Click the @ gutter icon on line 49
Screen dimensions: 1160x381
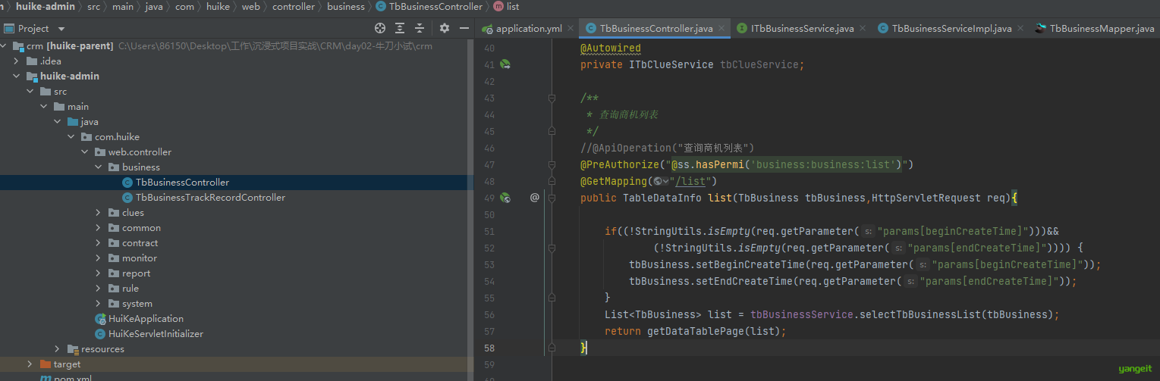tap(534, 198)
